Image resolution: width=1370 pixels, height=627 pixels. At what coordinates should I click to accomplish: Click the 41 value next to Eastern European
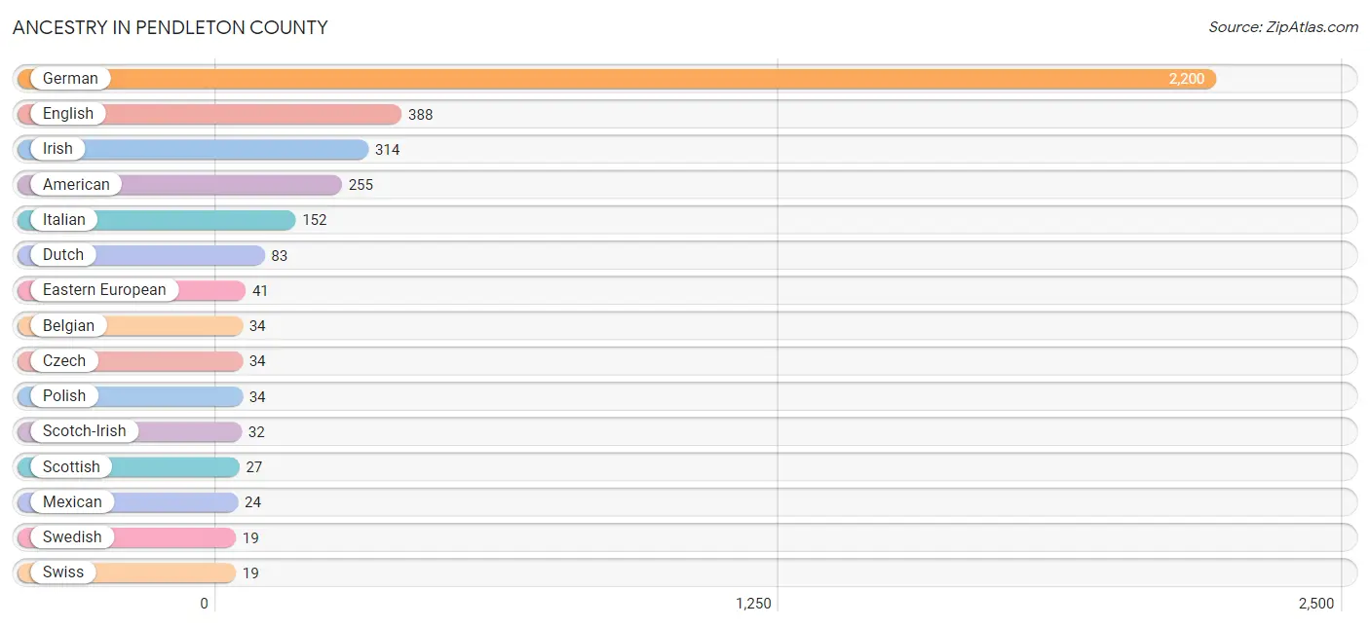[x=260, y=291]
